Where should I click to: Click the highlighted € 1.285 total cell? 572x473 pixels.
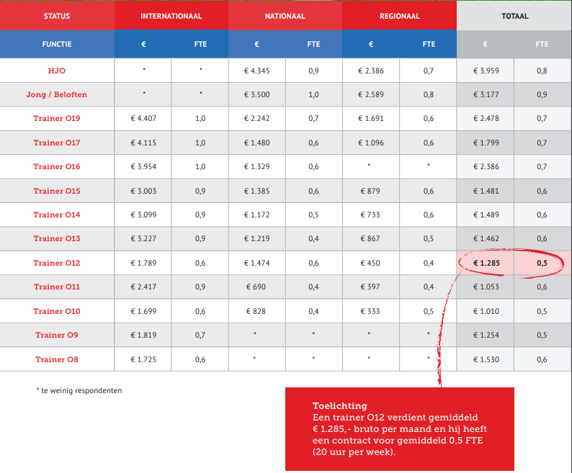pyautogui.click(x=486, y=263)
